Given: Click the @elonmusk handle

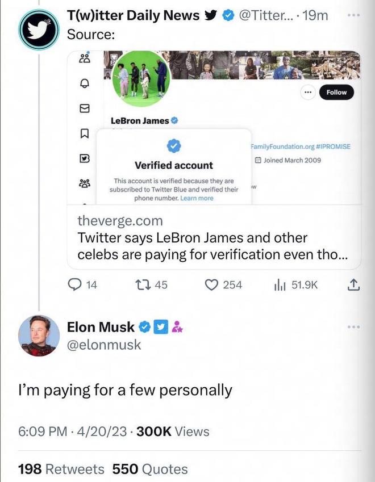Looking at the screenshot, I should pos(104,345).
